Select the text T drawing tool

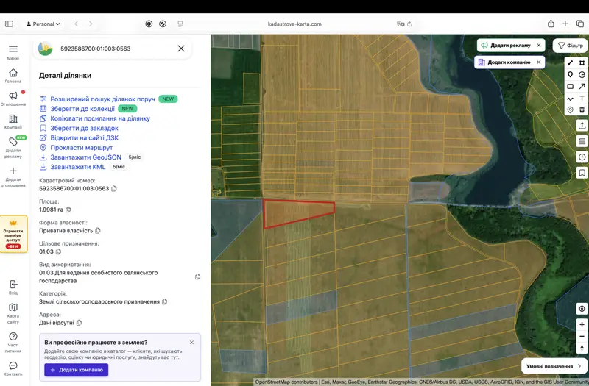coord(582,99)
